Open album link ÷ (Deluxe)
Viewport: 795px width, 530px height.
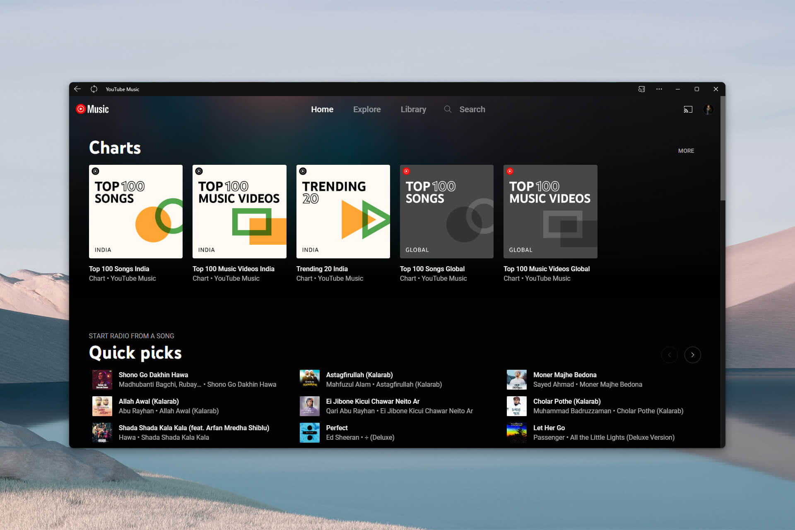(379, 437)
